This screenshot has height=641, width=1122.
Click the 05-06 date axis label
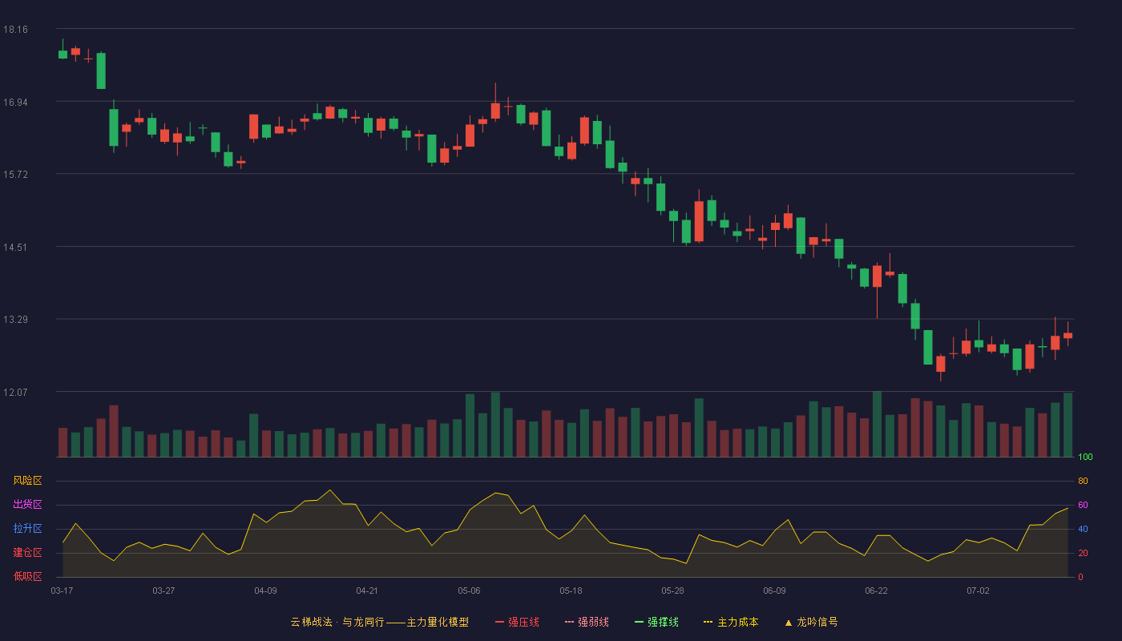(469, 591)
